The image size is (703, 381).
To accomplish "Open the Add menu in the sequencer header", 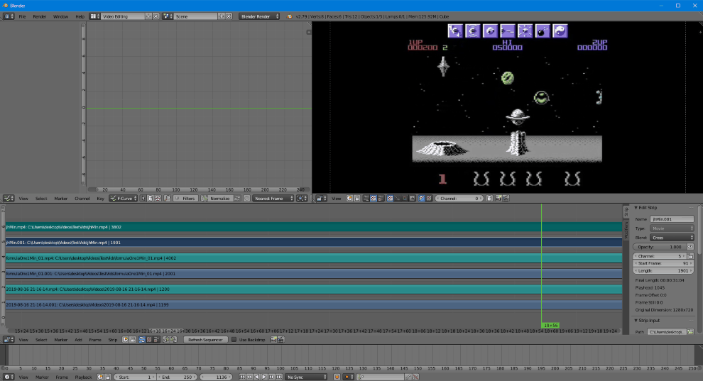I will (x=78, y=340).
